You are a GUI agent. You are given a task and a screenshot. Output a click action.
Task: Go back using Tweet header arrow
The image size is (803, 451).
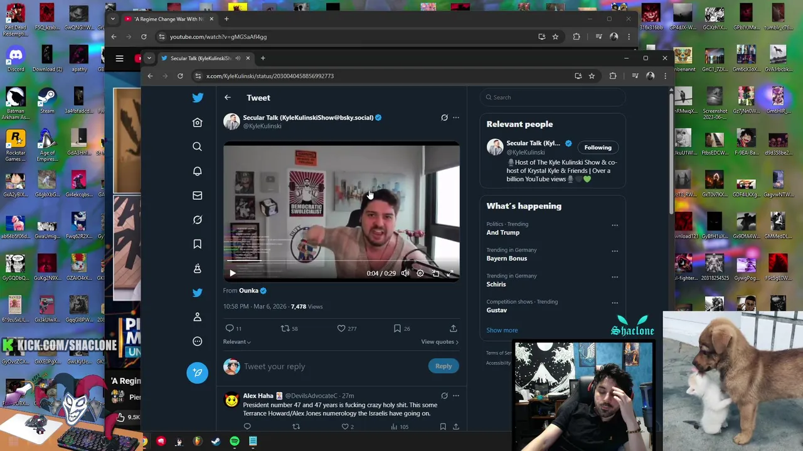coord(228,98)
